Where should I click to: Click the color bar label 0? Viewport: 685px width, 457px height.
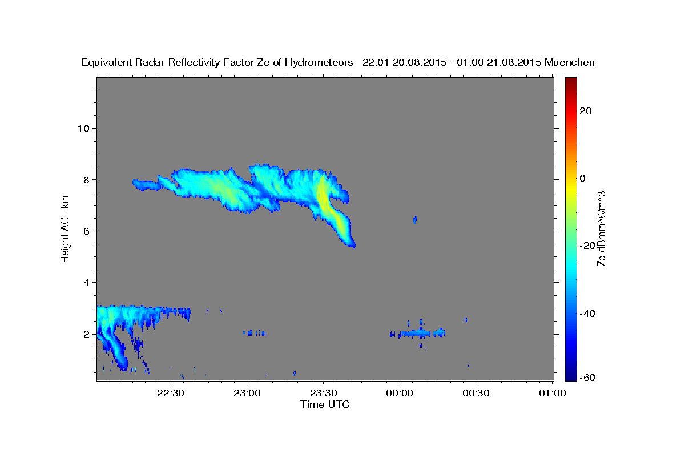tap(582, 178)
